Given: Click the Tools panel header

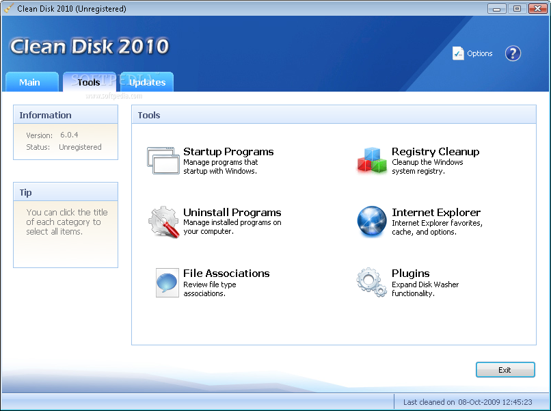Looking at the screenshot, I should point(334,115).
